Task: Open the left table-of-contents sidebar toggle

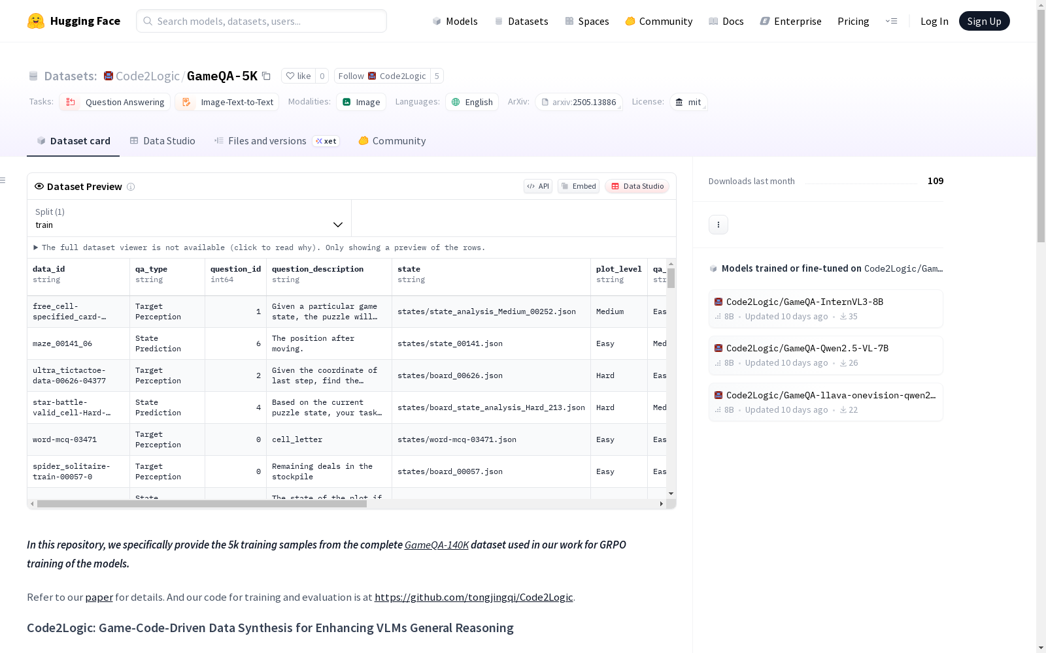Action: click(3, 180)
